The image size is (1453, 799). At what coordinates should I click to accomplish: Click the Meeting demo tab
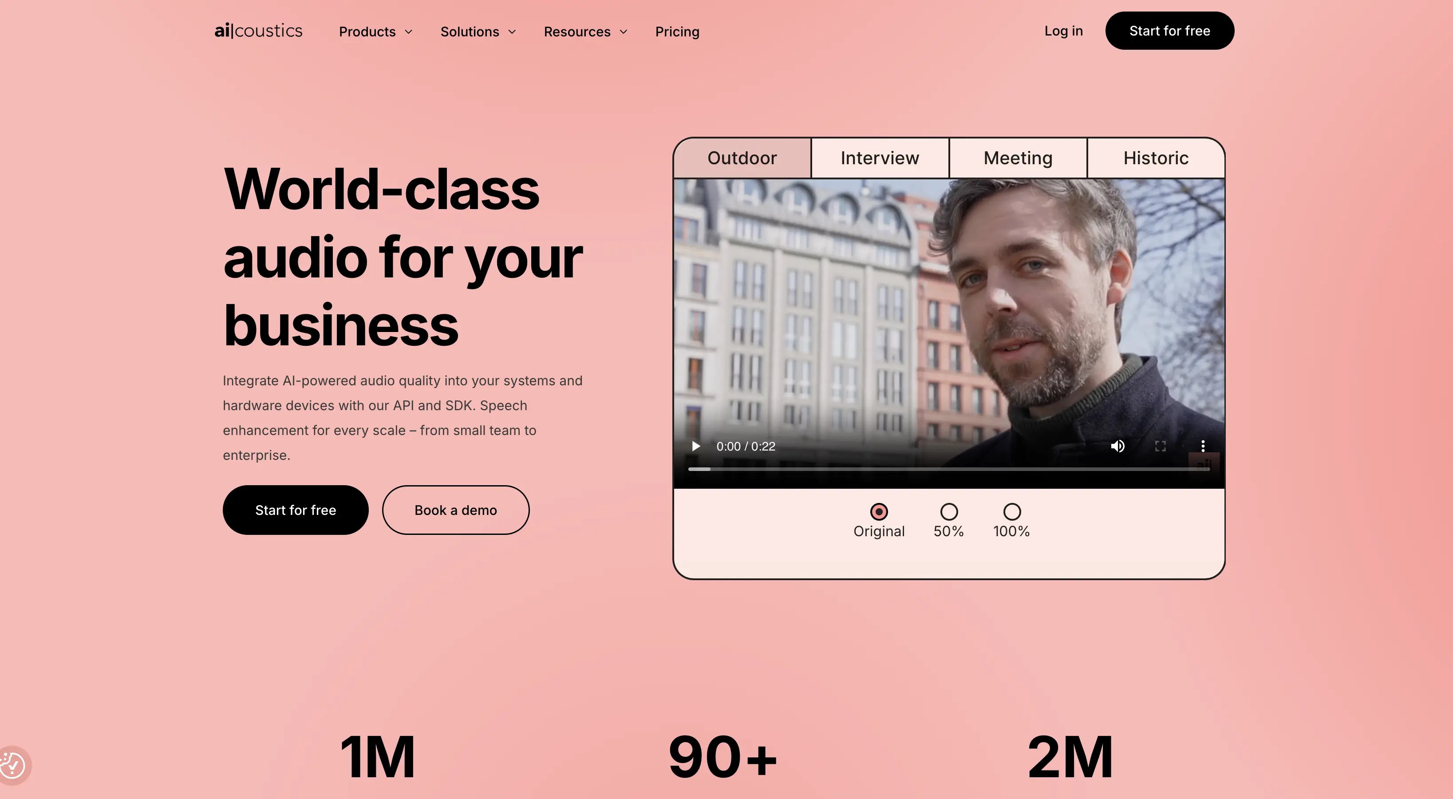1018,158
